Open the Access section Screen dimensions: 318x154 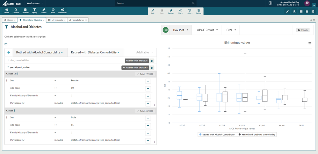coord(44,11)
